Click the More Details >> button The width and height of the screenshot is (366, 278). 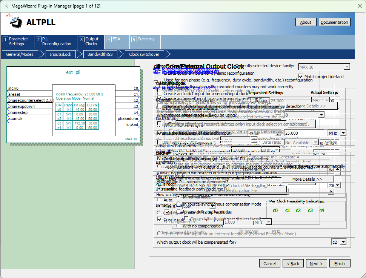[308, 179]
